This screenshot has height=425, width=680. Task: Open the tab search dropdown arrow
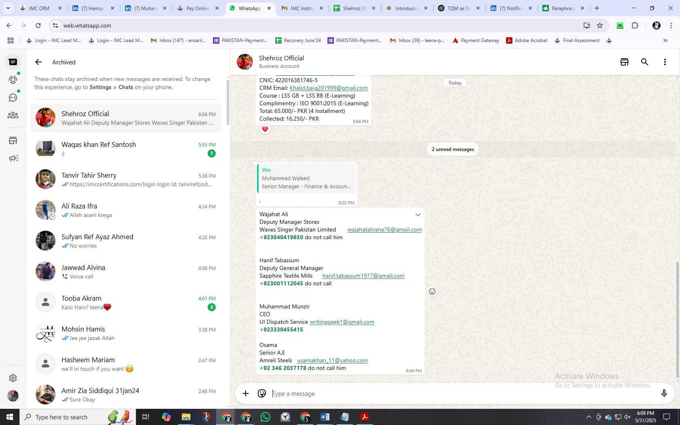click(x=8, y=8)
